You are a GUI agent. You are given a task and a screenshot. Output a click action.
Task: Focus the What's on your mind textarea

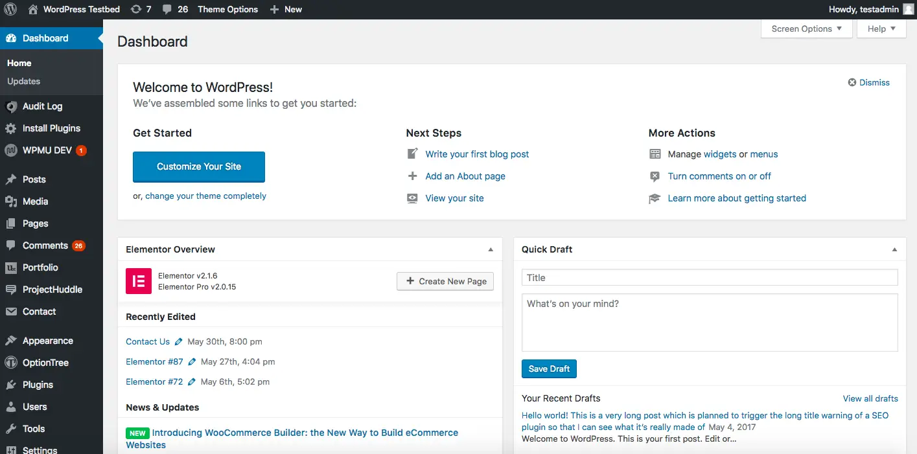click(x=710, y=323)
